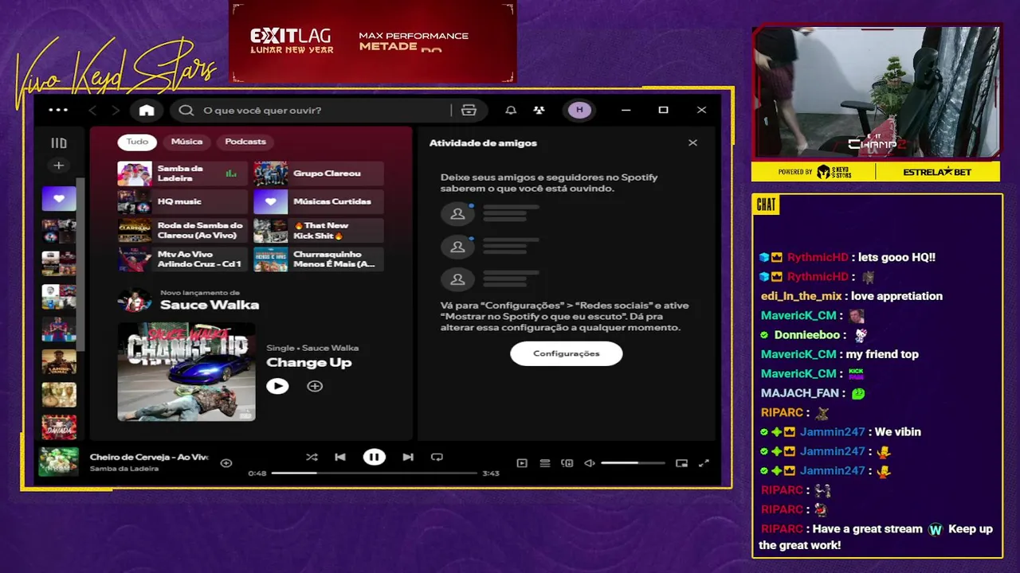Play the Change Up single
The width and height of the screenshot is (1020, 573).
pyautogui.click(x=277, y=386)
